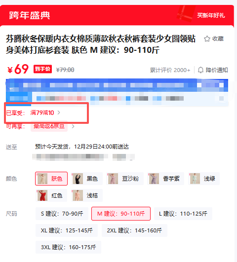Expand the 最高返6京豆 chevron arrow

click(73, 126)
